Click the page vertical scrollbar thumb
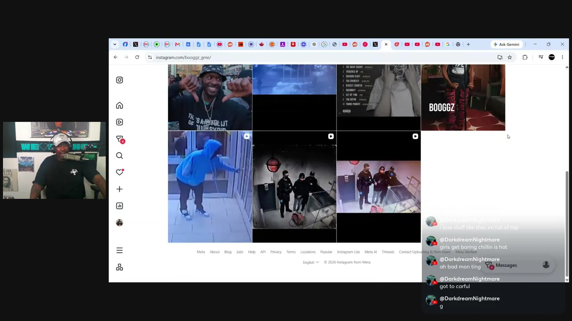 pyautogui.click(x=567, y=224)
